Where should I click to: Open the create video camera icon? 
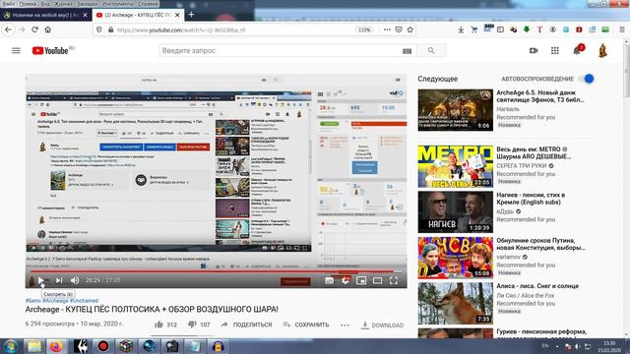pos(534,50)
